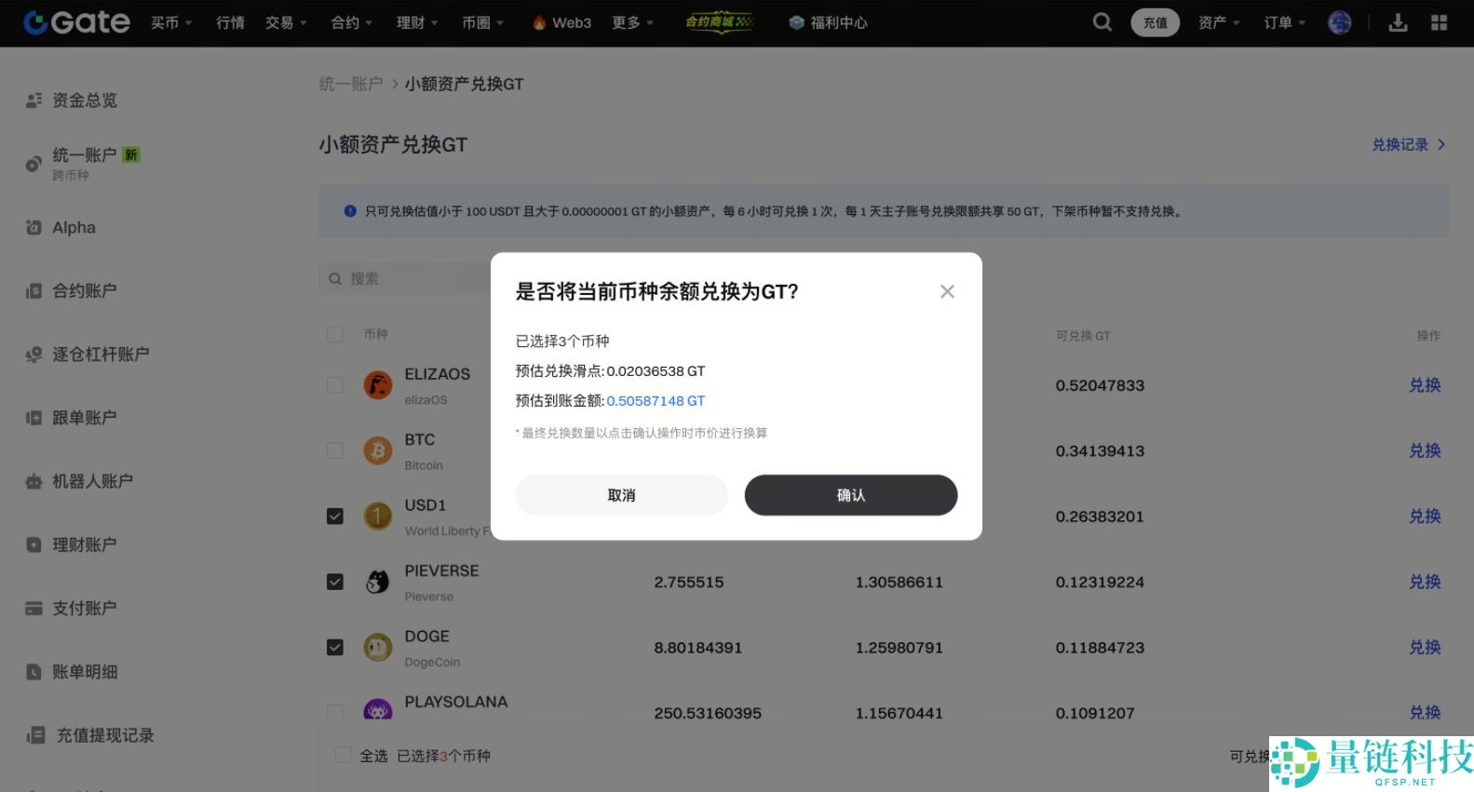Expand the 更多 dropdown menu

[x=633, y=22]
